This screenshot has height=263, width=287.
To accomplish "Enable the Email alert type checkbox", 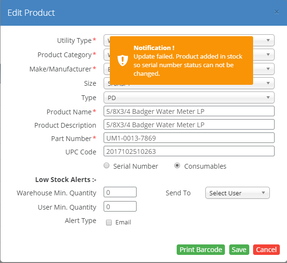I will tap(109, 223).
